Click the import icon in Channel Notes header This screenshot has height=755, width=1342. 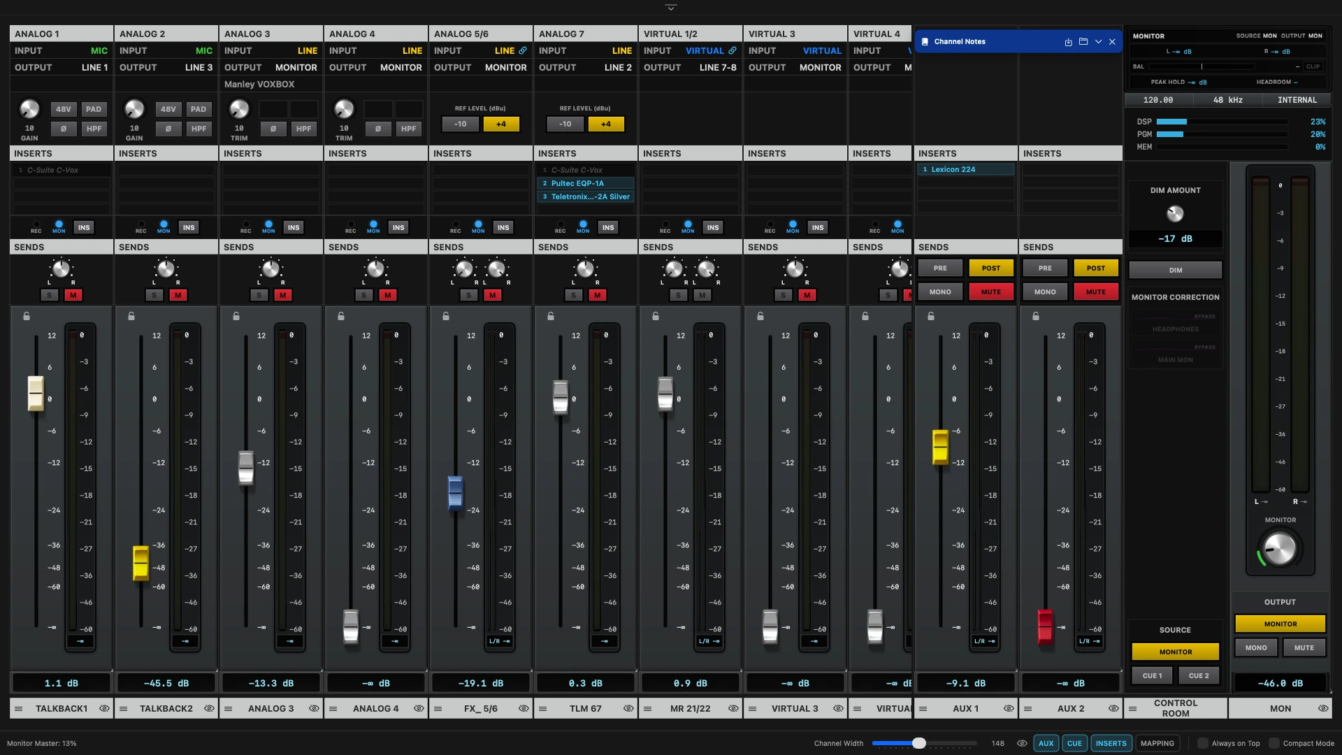point(1068,42)
